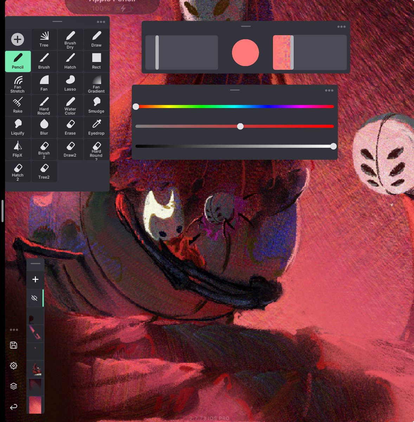Image resolution: width=414 pixels, height=422 pixels.
Task: Open the left sidebar three-dot menu
Action: pyautogui.click(x=14, y=330)
